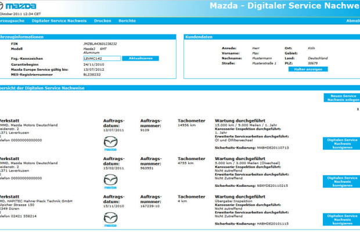Click the Tachometer reading 4755 km

point(185,163)
